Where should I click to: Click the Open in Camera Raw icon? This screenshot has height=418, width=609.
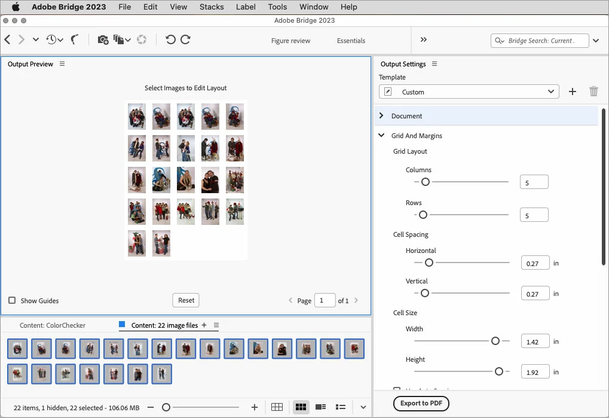142,39
